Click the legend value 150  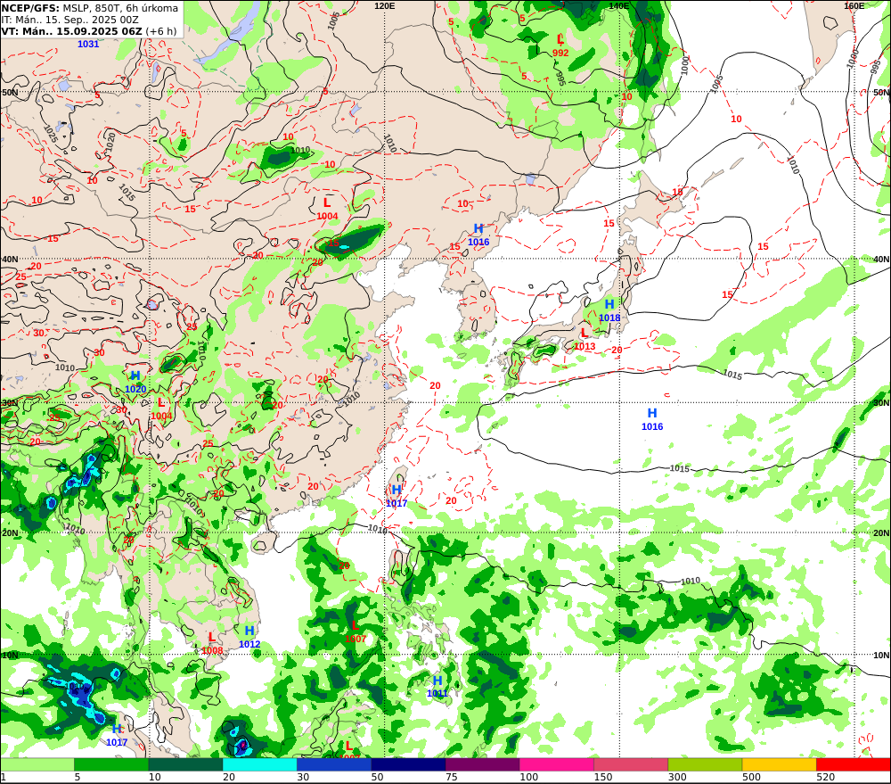coord(603,777)
